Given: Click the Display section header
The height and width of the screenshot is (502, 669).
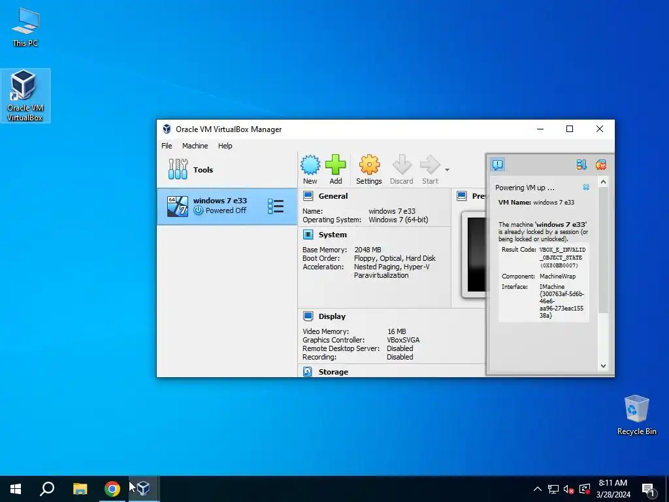Looking at the screenshot, I should (332, 316).
